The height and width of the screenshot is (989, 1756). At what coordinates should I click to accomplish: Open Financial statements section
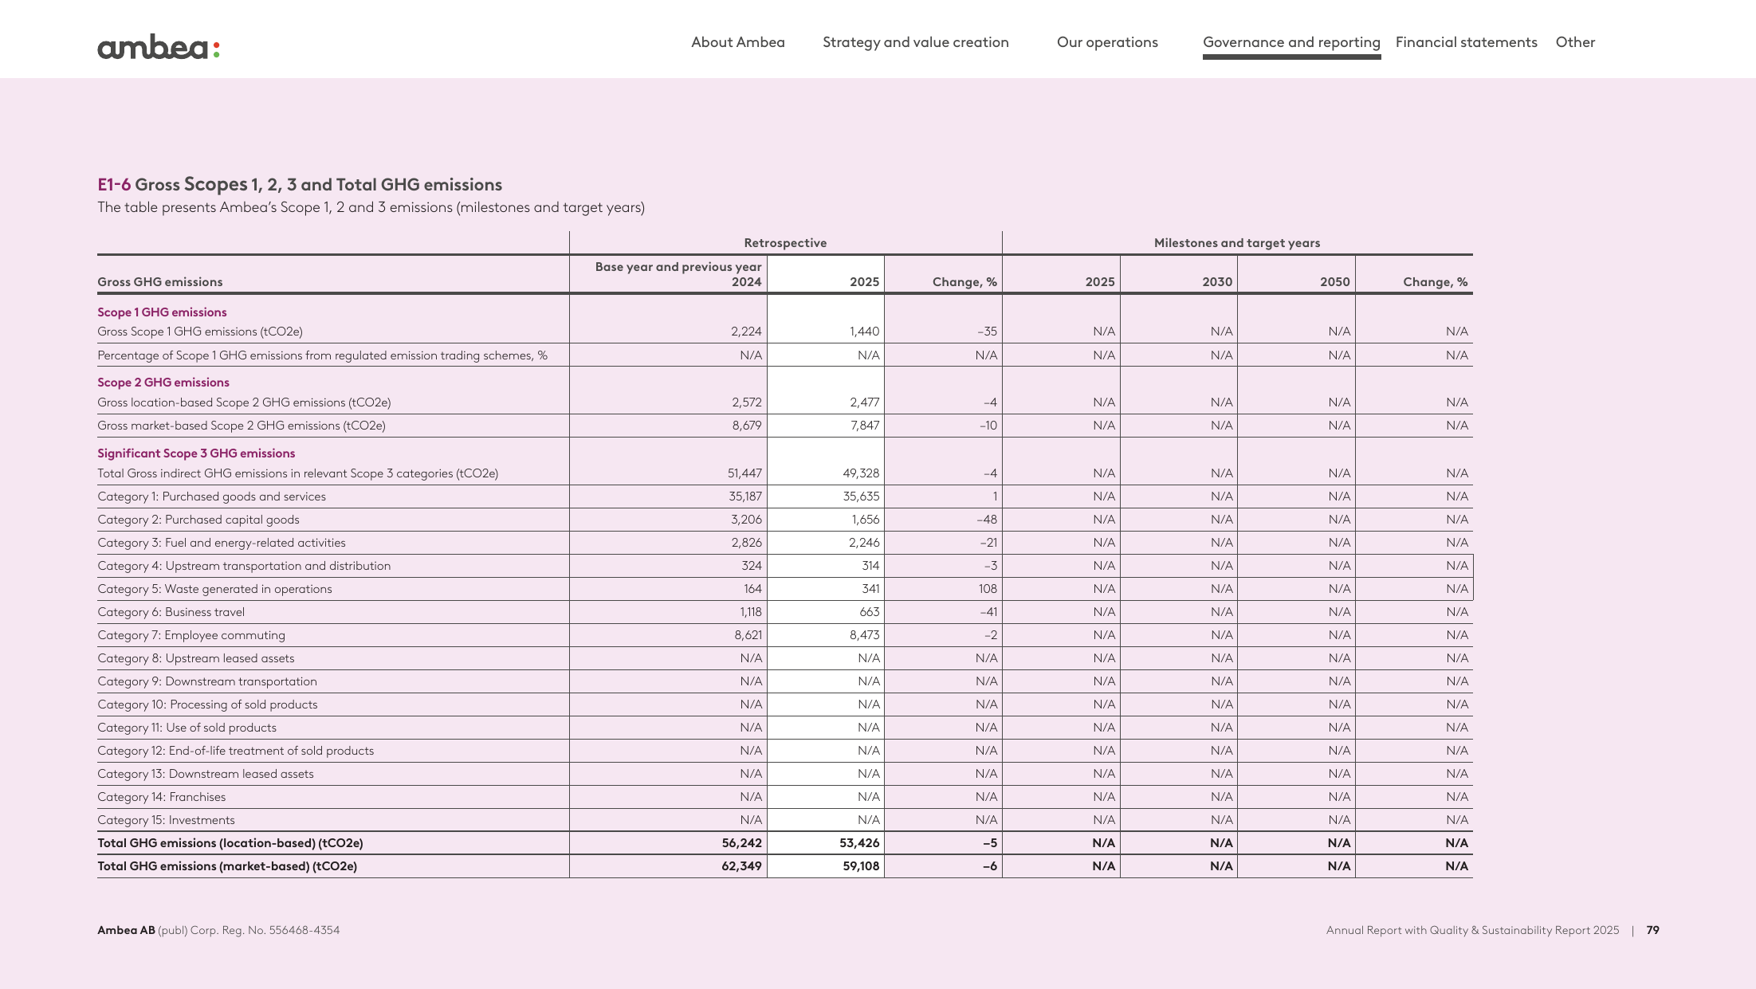[x=1466, y=42]
